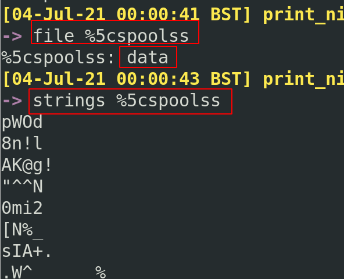Click the '%5cspoolss:' output label
The image size is (344, 279).
pyautogui.click(x=58, y=58)
